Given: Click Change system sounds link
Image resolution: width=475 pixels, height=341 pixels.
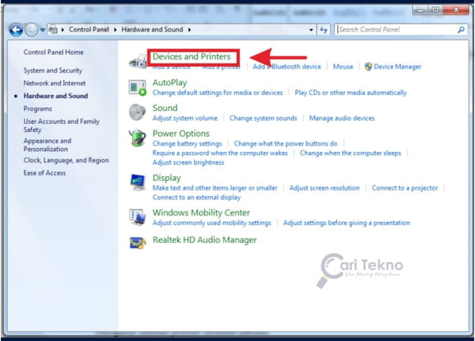Looking at the screenshot, I should coord(263,118).
